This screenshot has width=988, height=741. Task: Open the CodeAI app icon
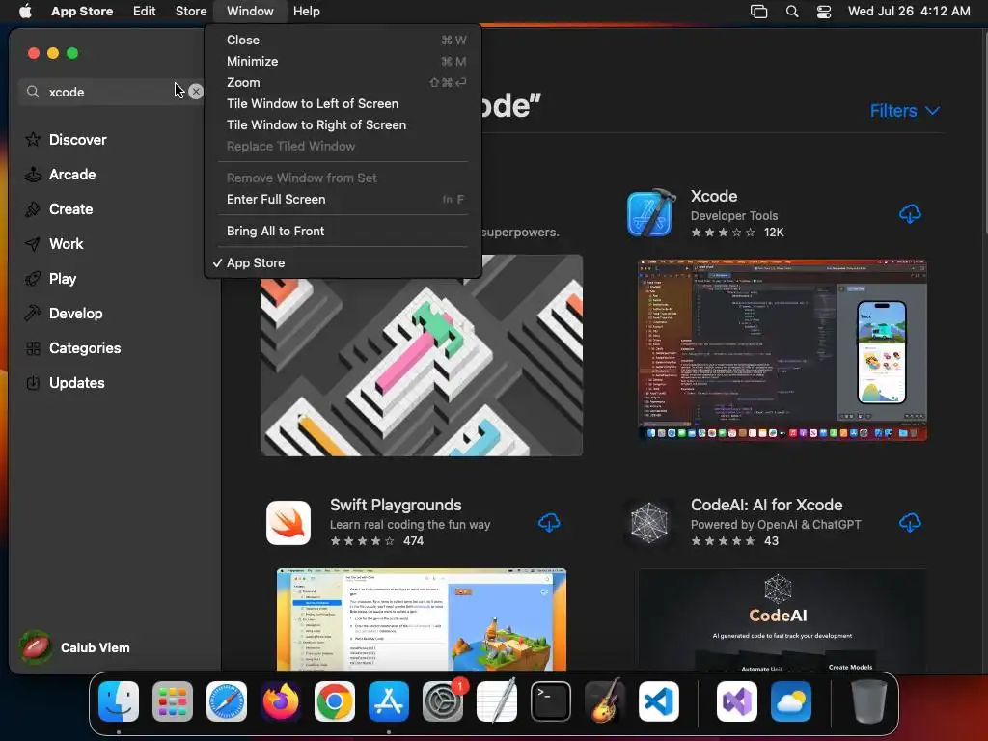click(649, 523)
